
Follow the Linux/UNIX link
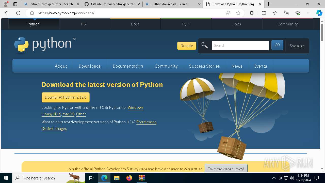tap(51, 114)
